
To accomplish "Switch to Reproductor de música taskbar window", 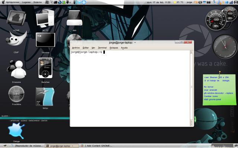I will 27,146.
